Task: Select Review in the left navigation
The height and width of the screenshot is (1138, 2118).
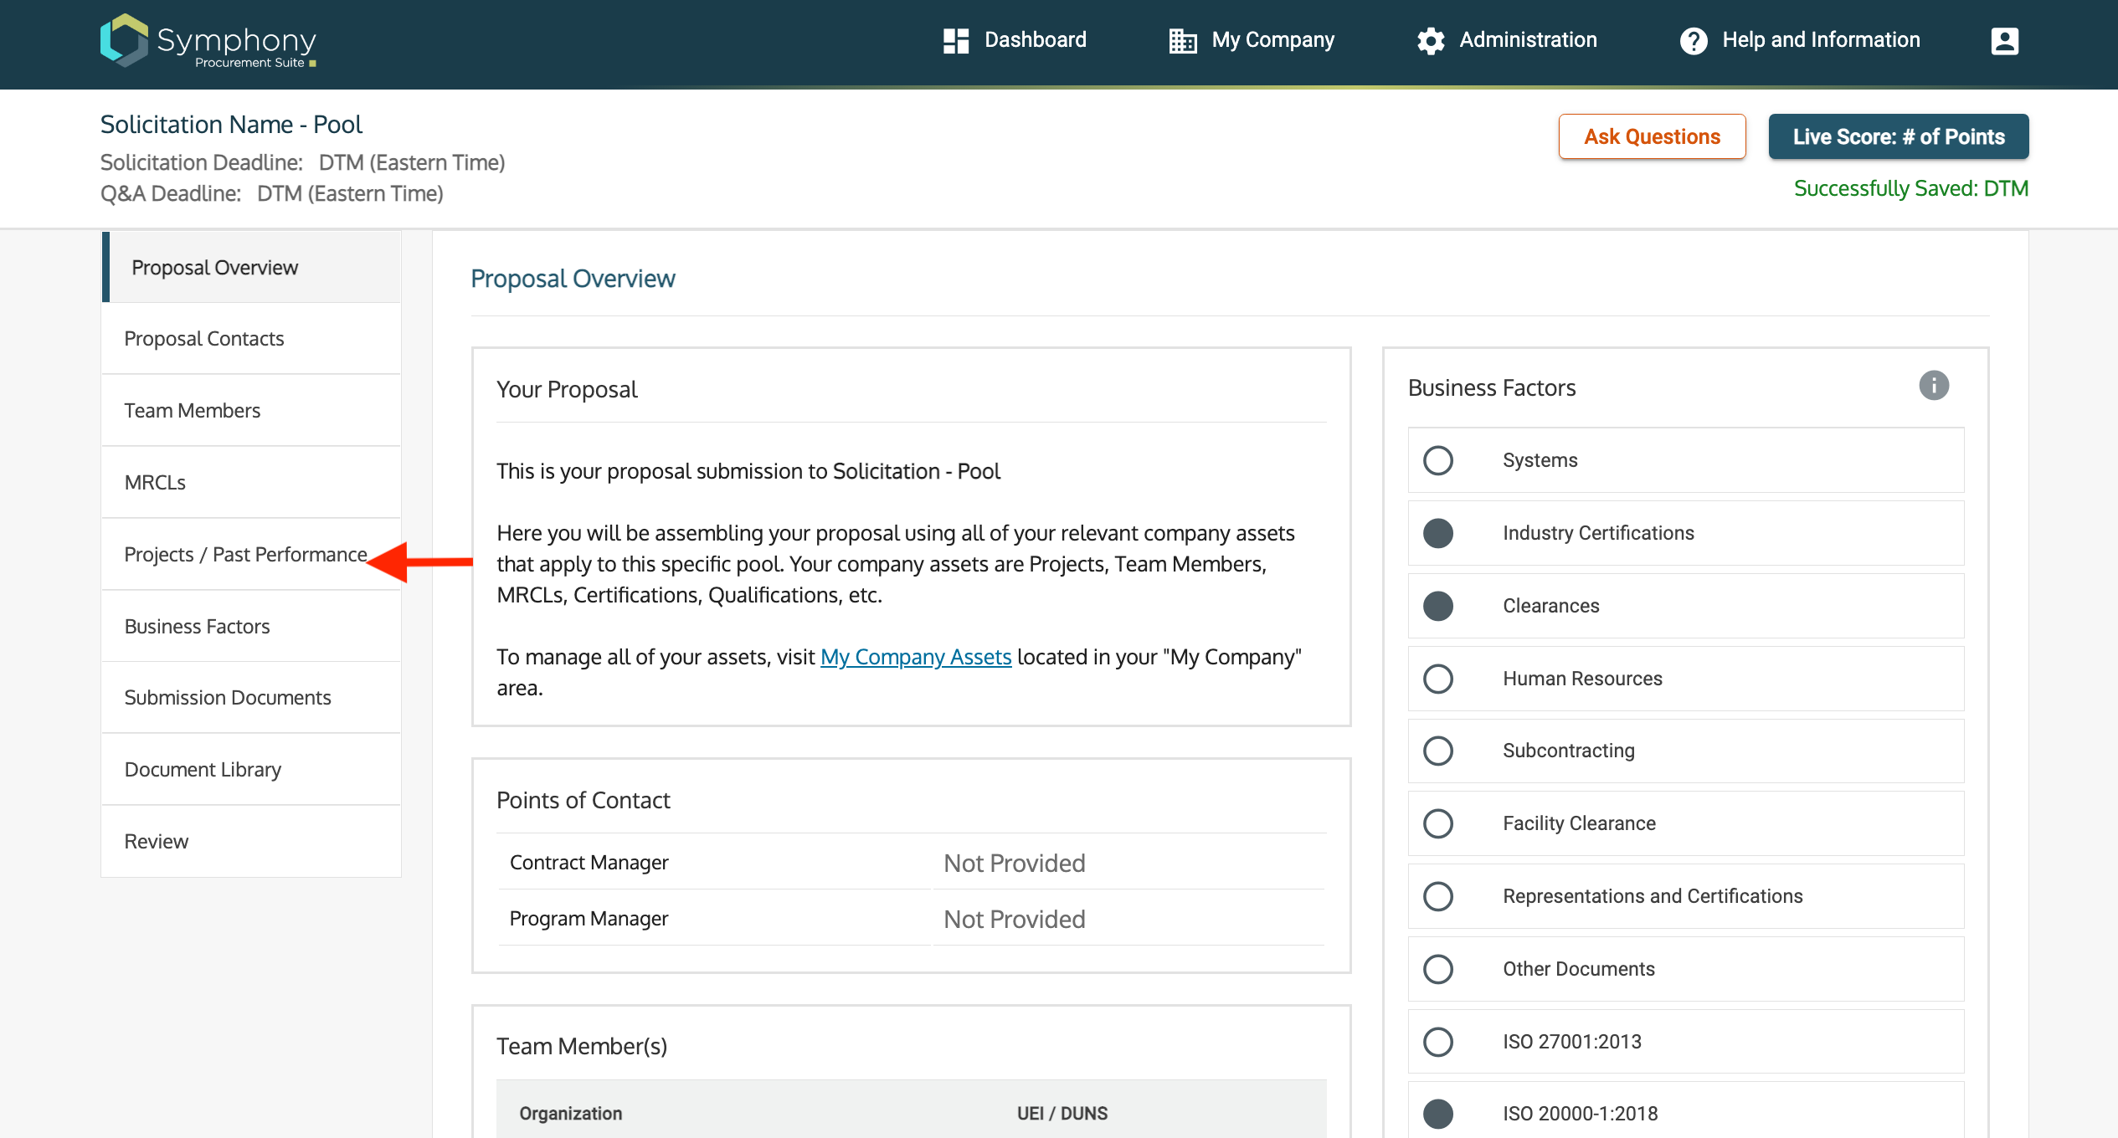Action: 157,842
